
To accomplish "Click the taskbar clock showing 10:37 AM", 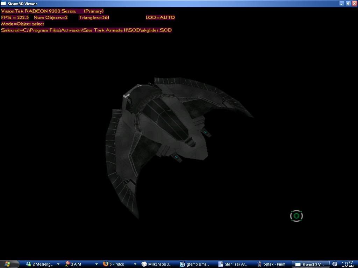I will point(348,264).
